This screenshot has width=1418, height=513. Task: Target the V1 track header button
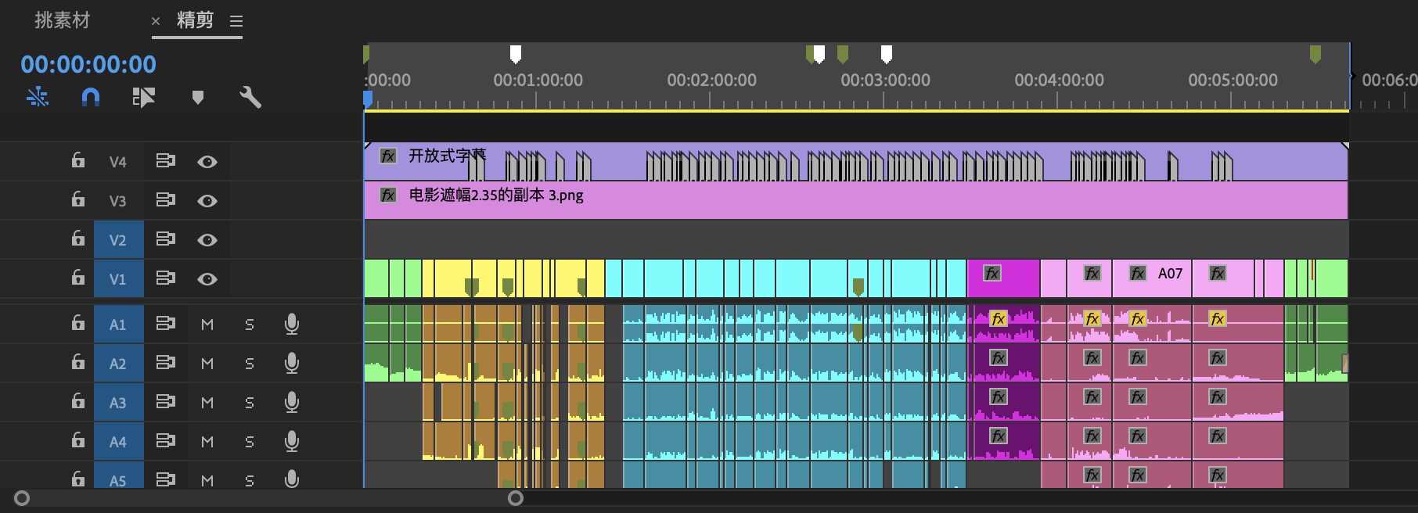coord(117,279)
